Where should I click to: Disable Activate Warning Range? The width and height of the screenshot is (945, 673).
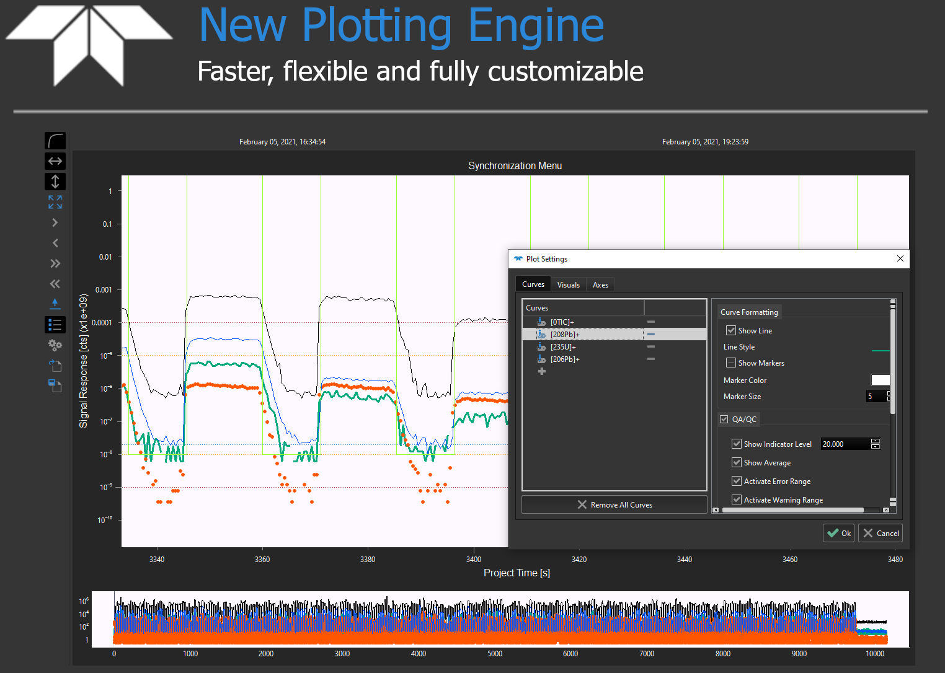coord(737,499)
